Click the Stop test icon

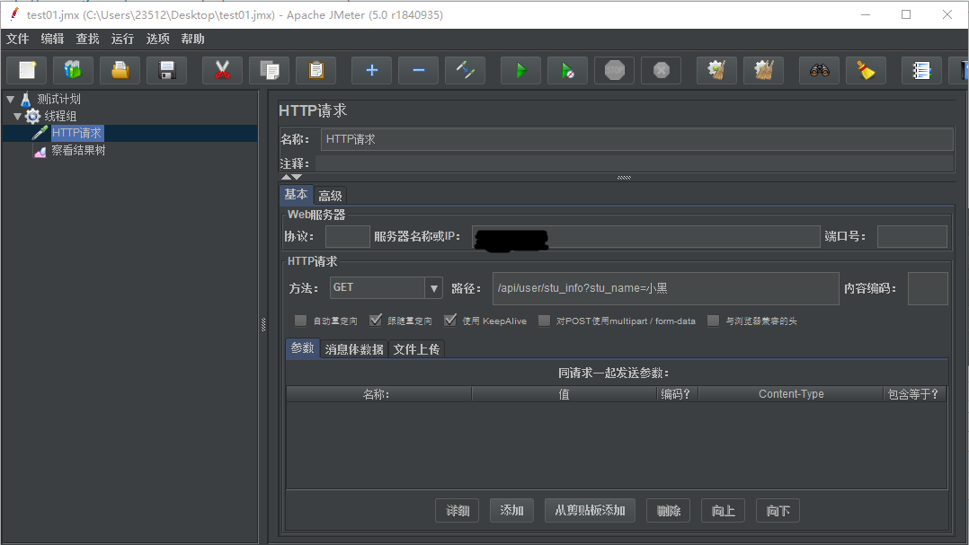click(614, 70)
